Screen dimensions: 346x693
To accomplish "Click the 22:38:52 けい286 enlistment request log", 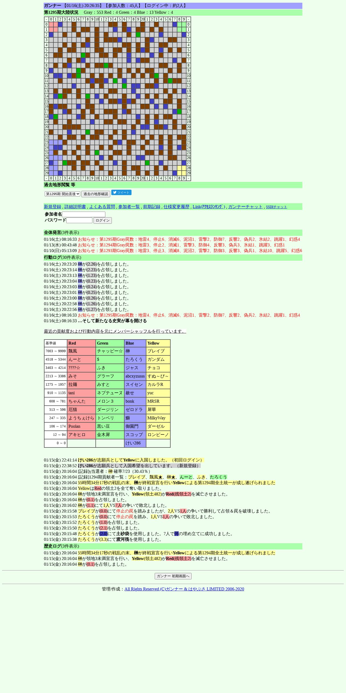I will [122, 466].
